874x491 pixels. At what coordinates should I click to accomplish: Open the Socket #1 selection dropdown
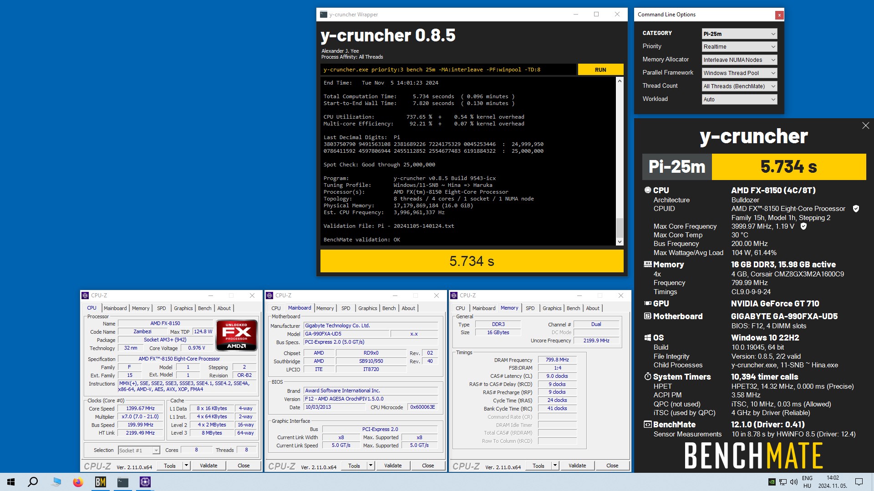pos(139,451)
